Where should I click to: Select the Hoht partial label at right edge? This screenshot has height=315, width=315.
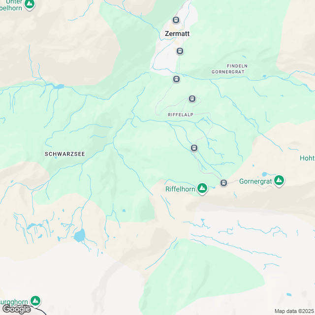tap(307, 158)
